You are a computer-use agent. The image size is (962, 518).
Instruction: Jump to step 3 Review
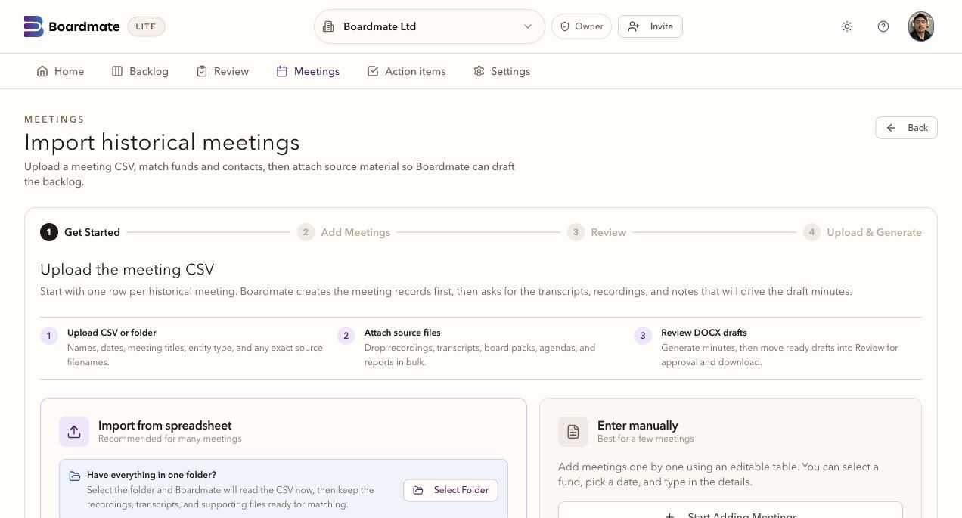pyautogui.click(x=597, y=232)
